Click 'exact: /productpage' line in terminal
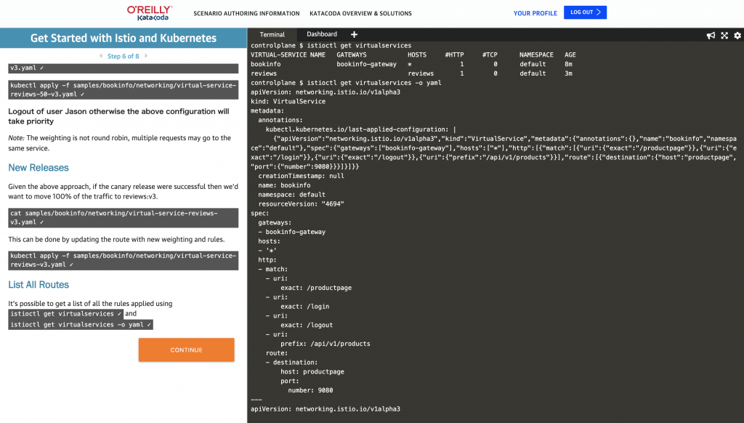Image resolution: width=744 pixels, height=423 pixels. (x=316, y=288)
